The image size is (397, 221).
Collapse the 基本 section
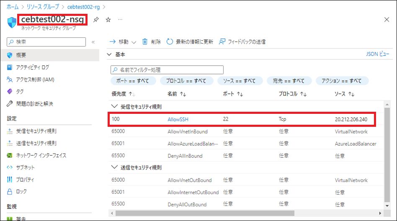pos(109,54)
